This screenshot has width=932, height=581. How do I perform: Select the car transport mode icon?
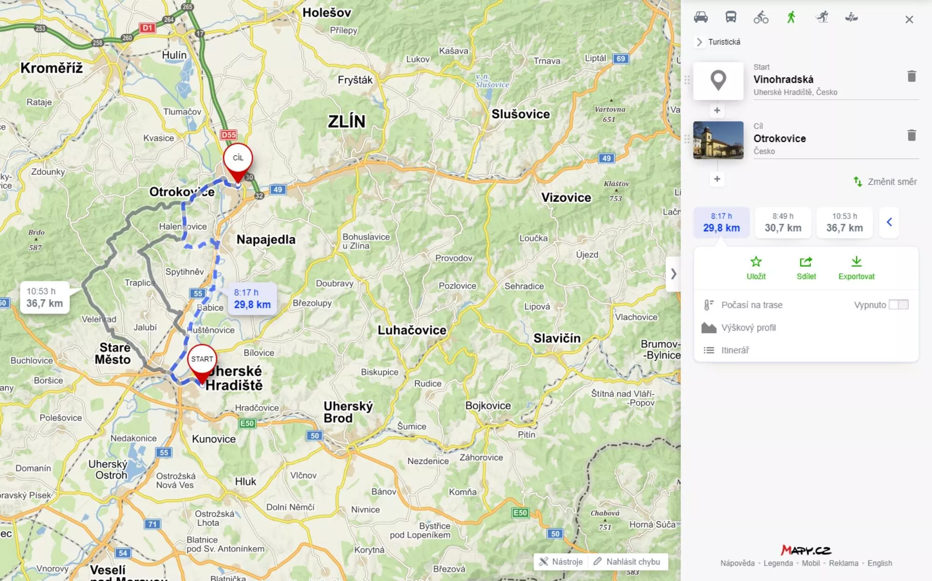[700, 17]
